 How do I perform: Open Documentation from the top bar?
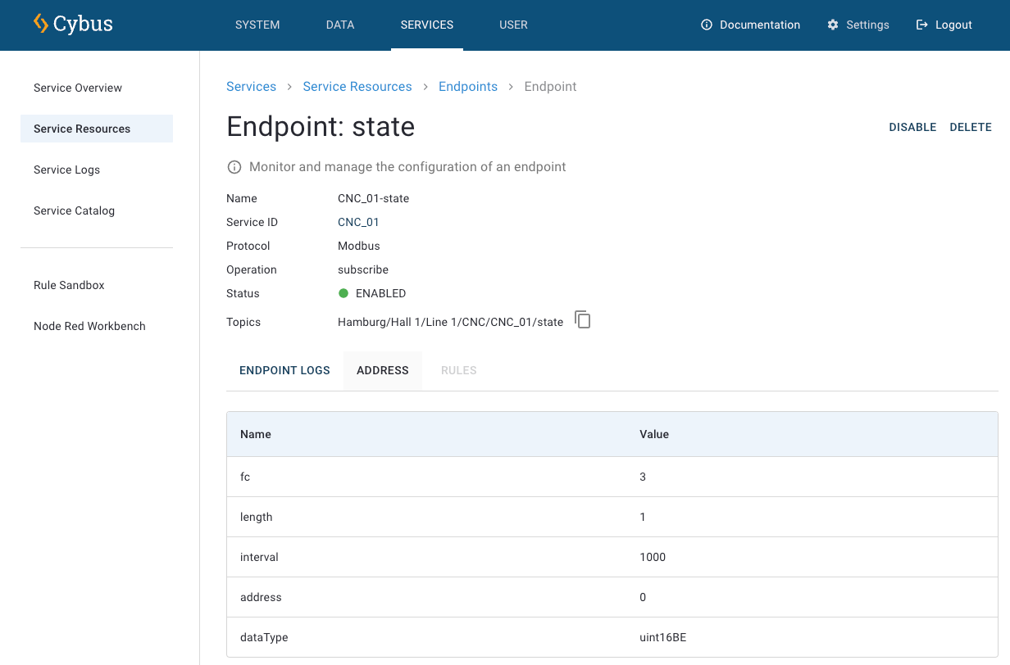click(x=750, y=25)
